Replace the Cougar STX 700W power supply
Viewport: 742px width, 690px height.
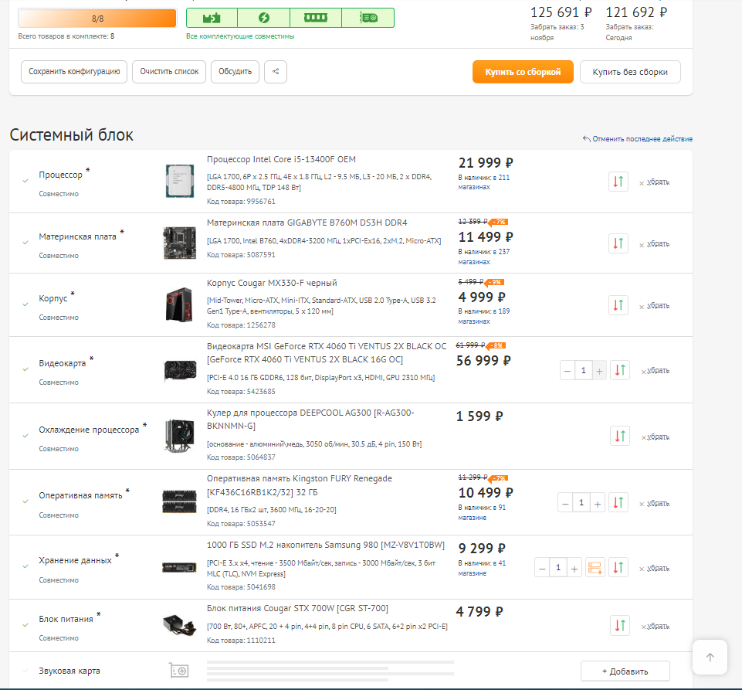(620, 626)
